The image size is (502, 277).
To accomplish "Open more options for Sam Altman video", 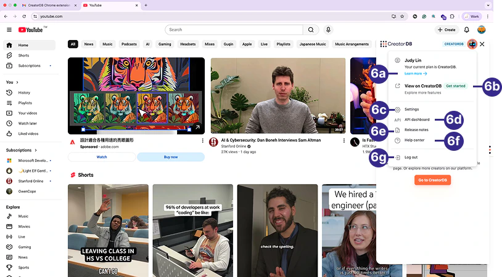I will coord(344,140).
